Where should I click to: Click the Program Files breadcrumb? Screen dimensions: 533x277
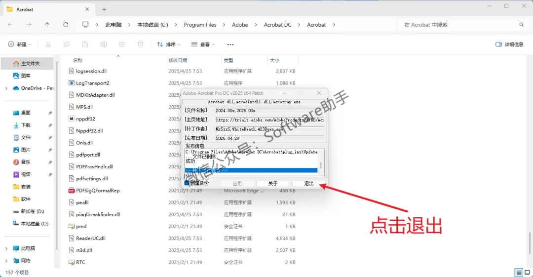(x=200, y=25)
